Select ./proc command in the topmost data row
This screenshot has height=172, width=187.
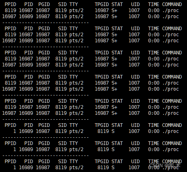tap(171, 10)
